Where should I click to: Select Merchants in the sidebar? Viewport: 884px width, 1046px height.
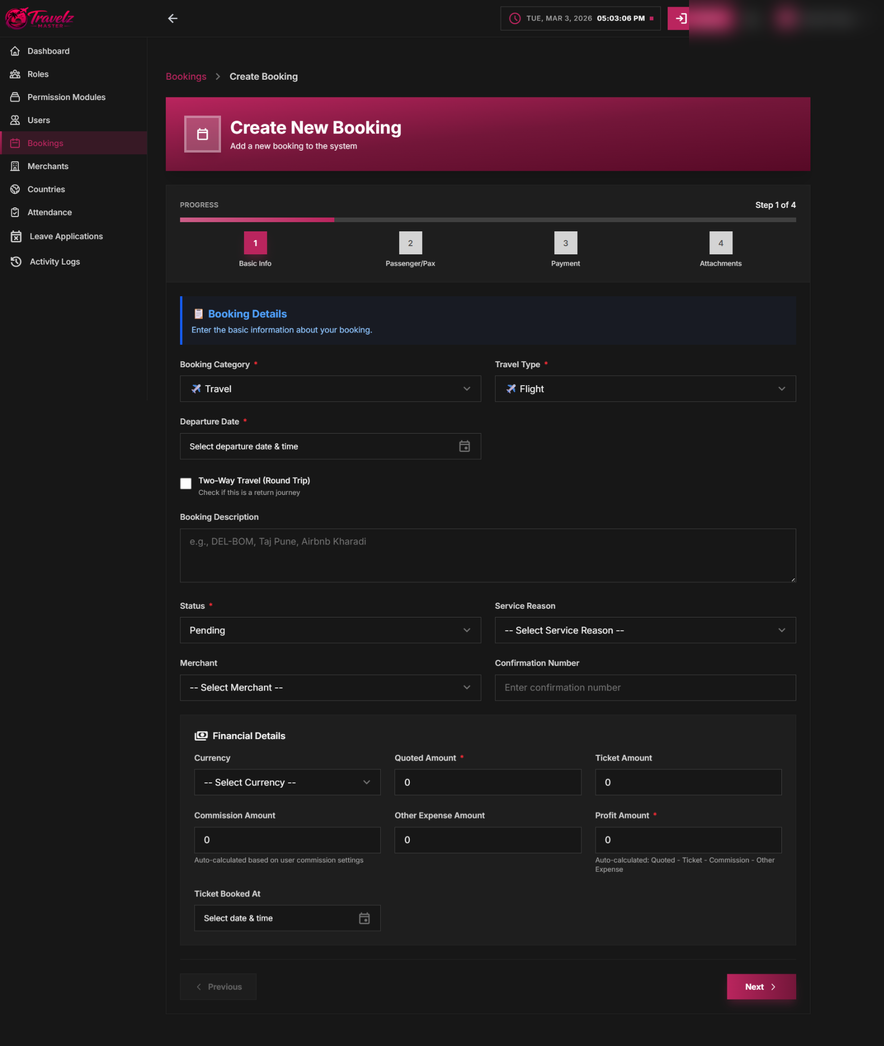pos(73,166)
